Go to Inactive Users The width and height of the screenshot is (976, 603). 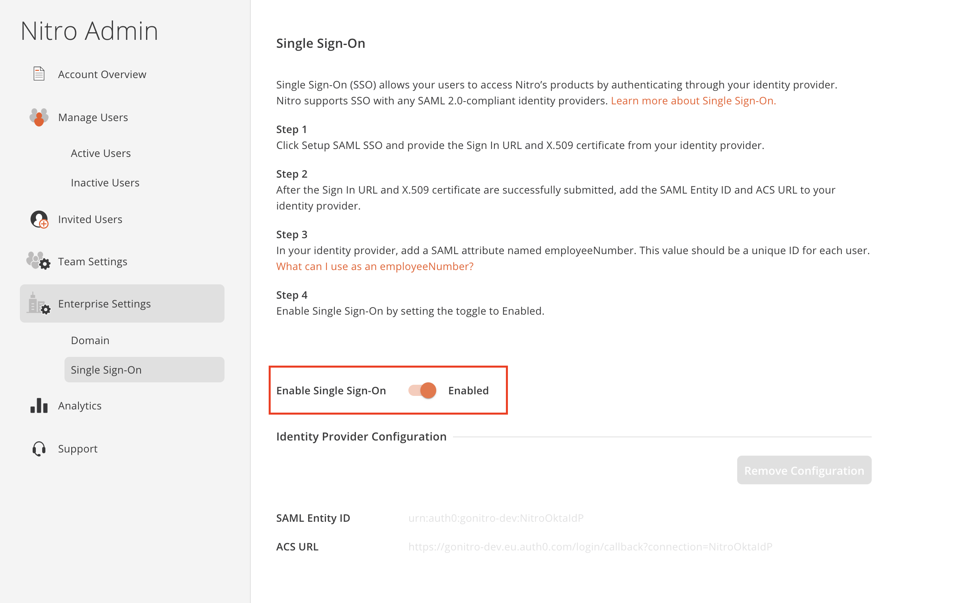coord(105,183)
